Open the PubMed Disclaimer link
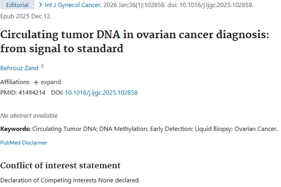 click(x=24, y=142)
